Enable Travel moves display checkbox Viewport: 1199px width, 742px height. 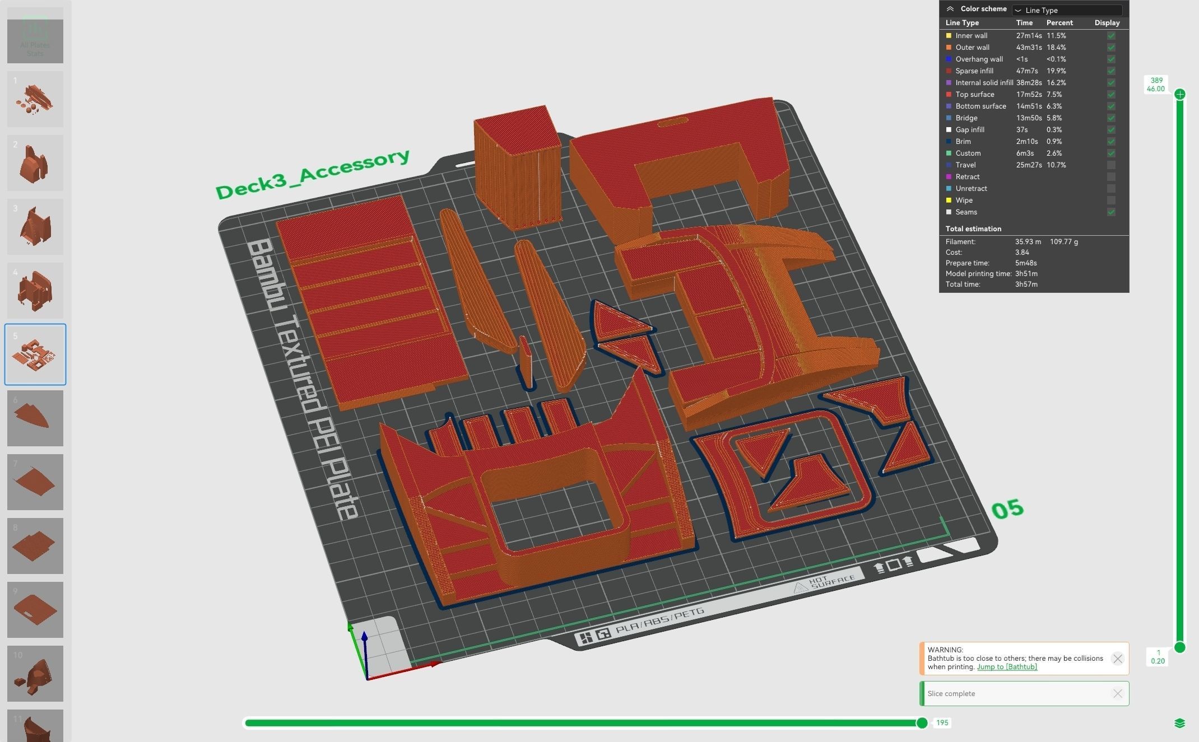tap(1111, 165)
